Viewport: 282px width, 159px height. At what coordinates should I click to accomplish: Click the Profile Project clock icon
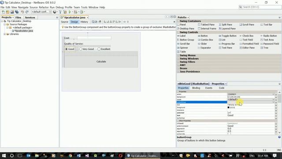[82, 12]
